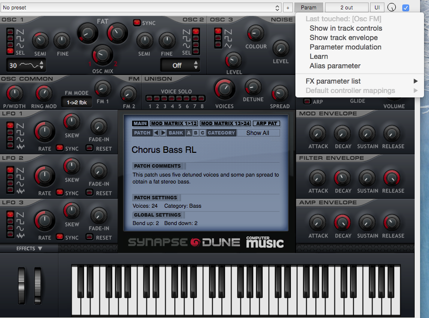Click the RING MOD knob
Image resolution: width=429 pixels, height=318 pixels.
44,93
